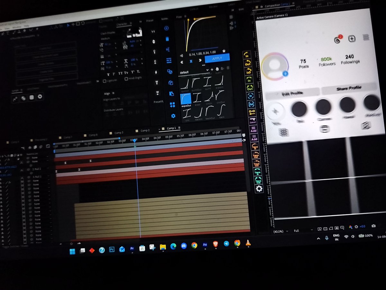386x290 pixels.
Task: Click the blue APPLY button in Flow
Action: point(217,58)
